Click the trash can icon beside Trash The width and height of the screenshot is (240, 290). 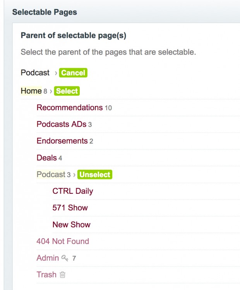63,275
